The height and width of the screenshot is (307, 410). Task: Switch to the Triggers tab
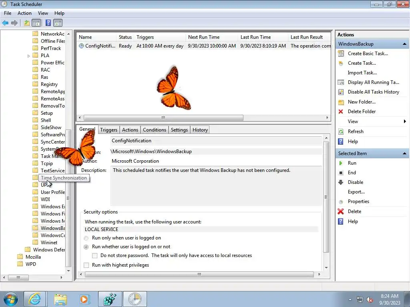(109, 130)
